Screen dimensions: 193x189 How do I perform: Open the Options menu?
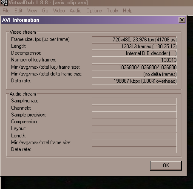point(94,11)
